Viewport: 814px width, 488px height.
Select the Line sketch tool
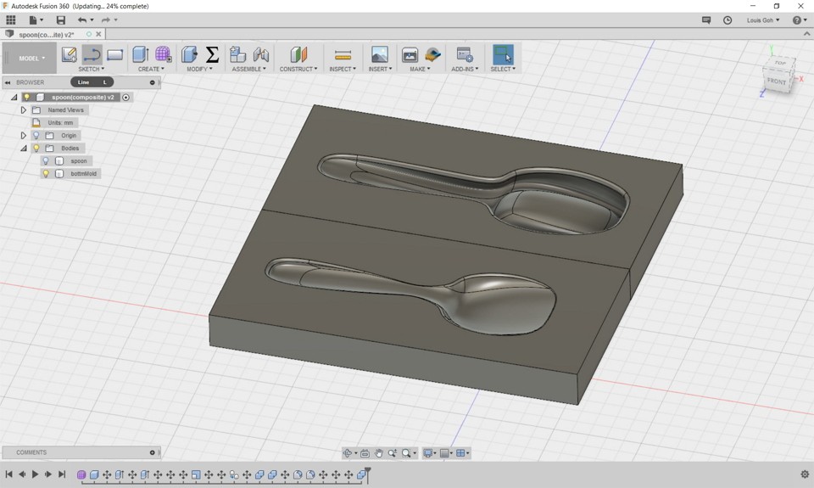click(92, 54)
